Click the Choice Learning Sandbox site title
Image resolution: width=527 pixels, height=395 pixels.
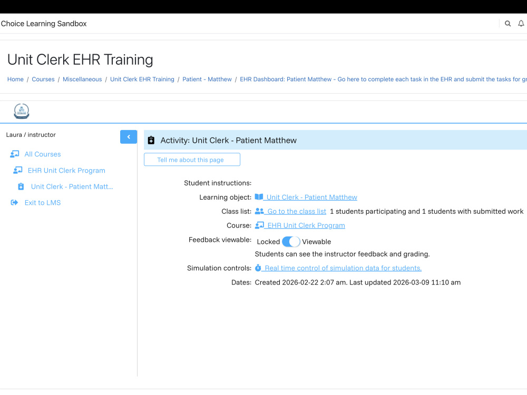tap(44, 24)
